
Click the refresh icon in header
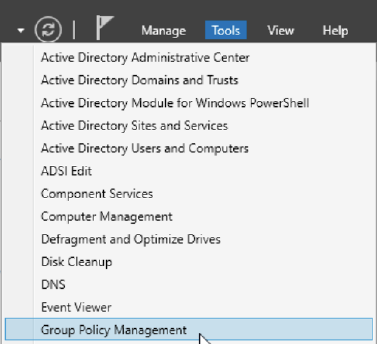48,29
